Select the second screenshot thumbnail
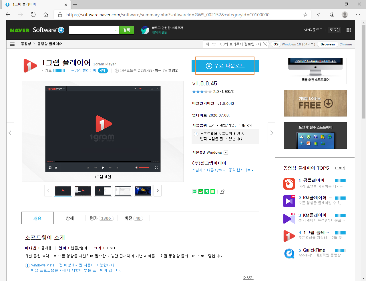The width and height of the screenshot is (366, 281). [x=83, y=191]
